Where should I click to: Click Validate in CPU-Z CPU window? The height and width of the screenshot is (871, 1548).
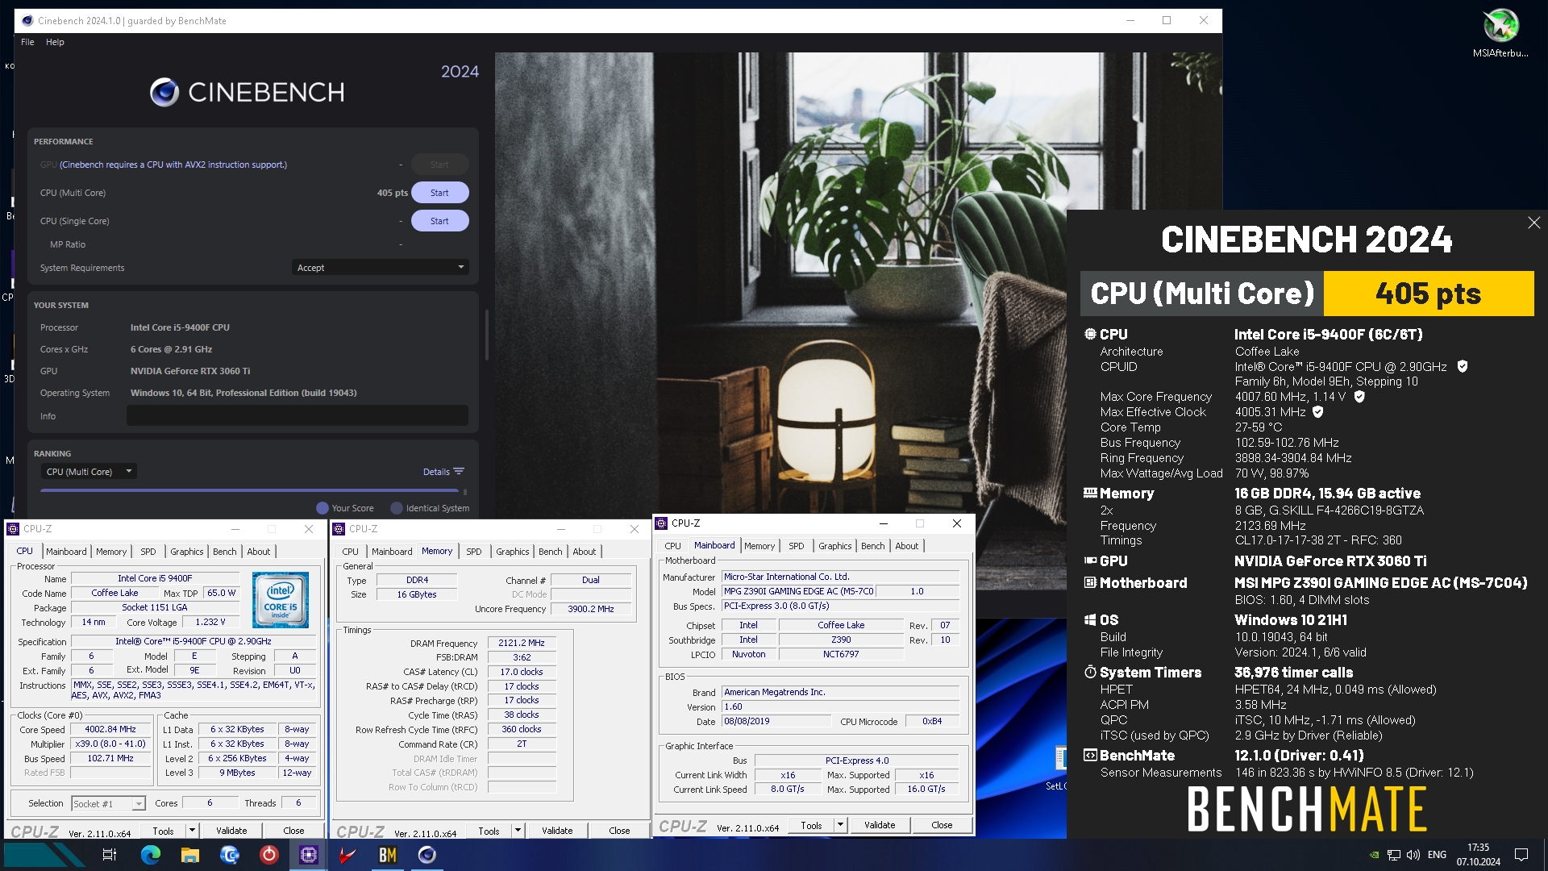tap(231, 831)
